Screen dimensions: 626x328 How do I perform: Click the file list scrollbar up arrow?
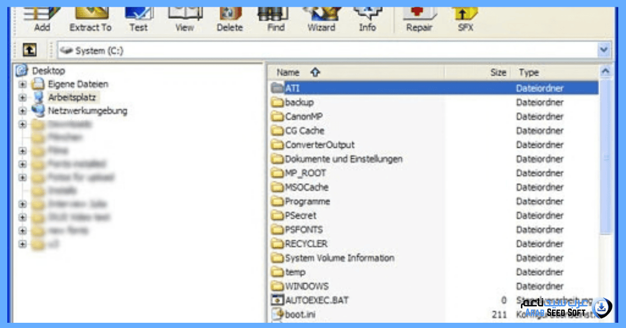[x=605, y=72]
